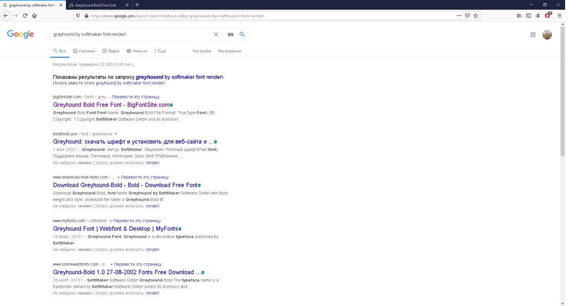Reload the current page

coord(25,15)
